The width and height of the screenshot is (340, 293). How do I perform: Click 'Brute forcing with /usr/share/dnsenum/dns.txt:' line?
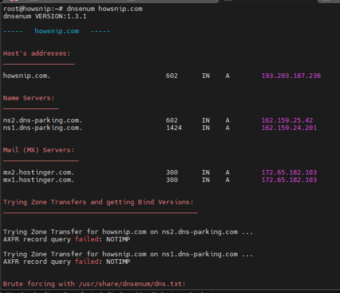click(94, 284)
